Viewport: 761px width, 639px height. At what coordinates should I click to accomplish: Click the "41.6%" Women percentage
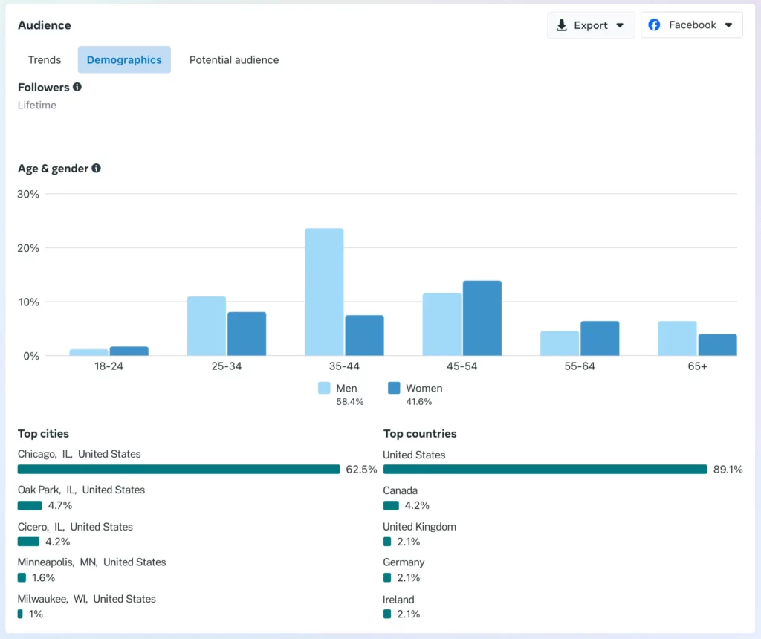click(419, 402)
